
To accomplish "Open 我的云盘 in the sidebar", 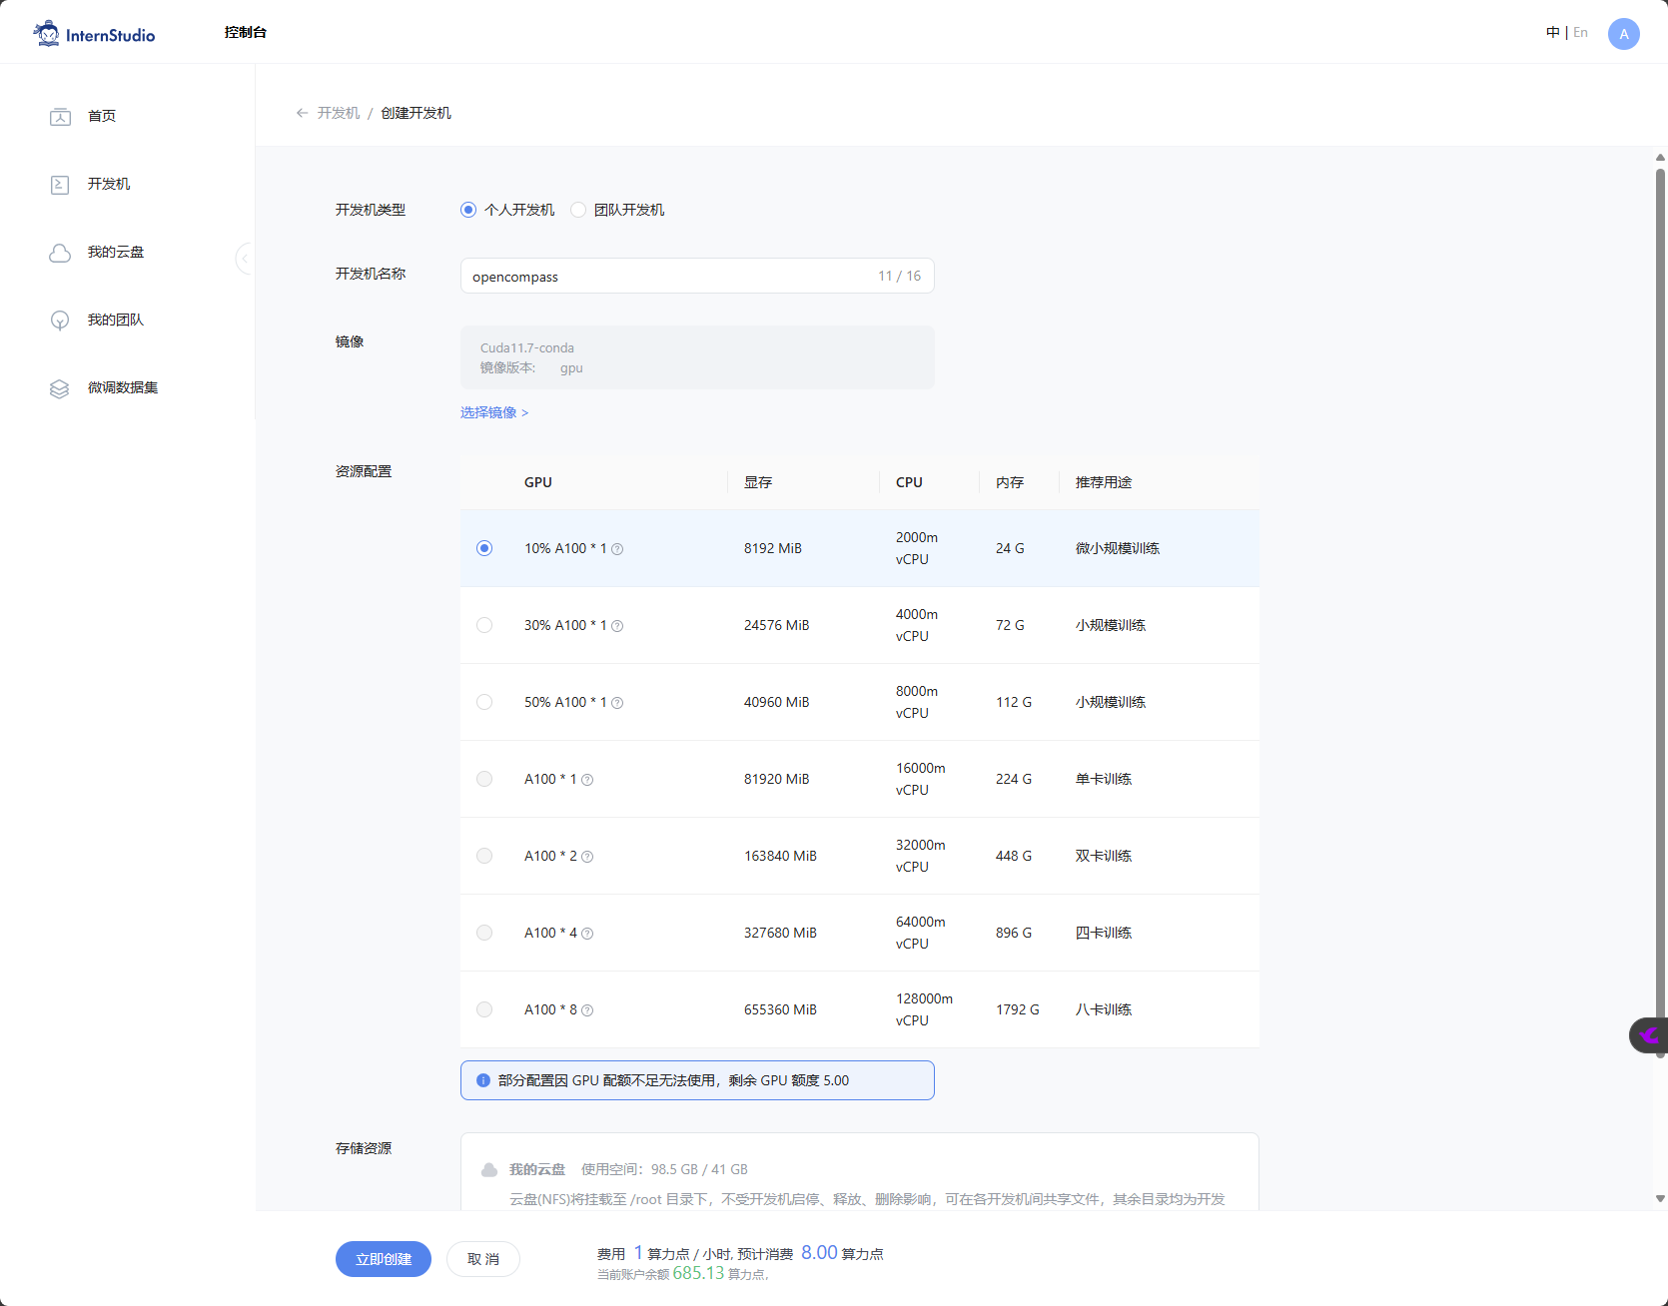I will pos(116,252).
